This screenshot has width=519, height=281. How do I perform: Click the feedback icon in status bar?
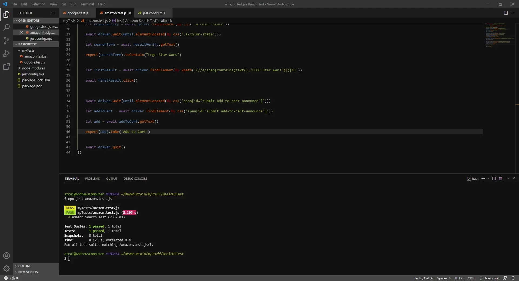pos(505,278)
